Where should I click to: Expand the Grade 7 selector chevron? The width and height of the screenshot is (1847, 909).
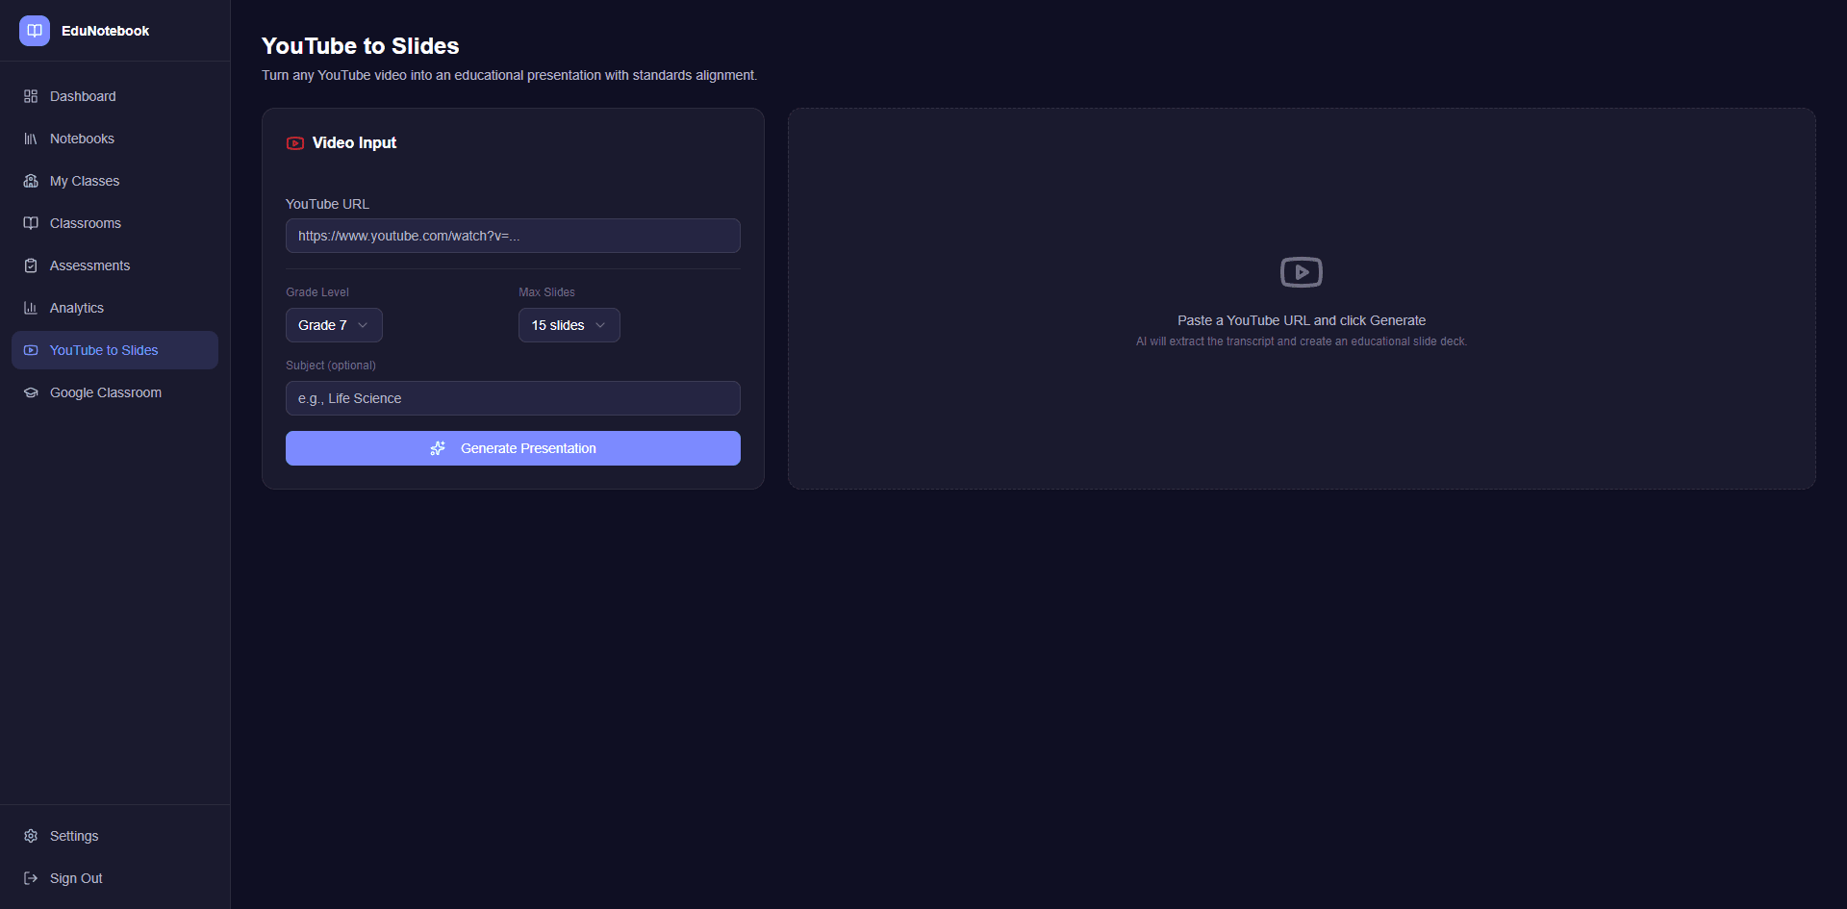click(x=364, y=325)
